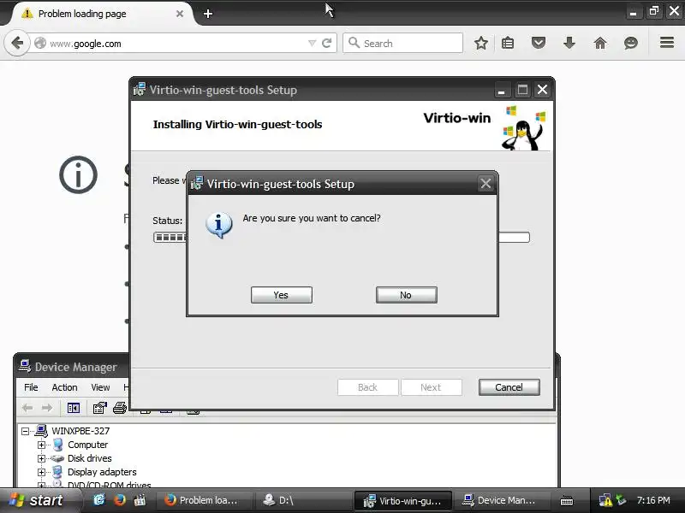Click Cancel in the Virtio setup installer window
The height and width of the screenshot is (513, 685).
pyautogui.click(x=509, y=387)
